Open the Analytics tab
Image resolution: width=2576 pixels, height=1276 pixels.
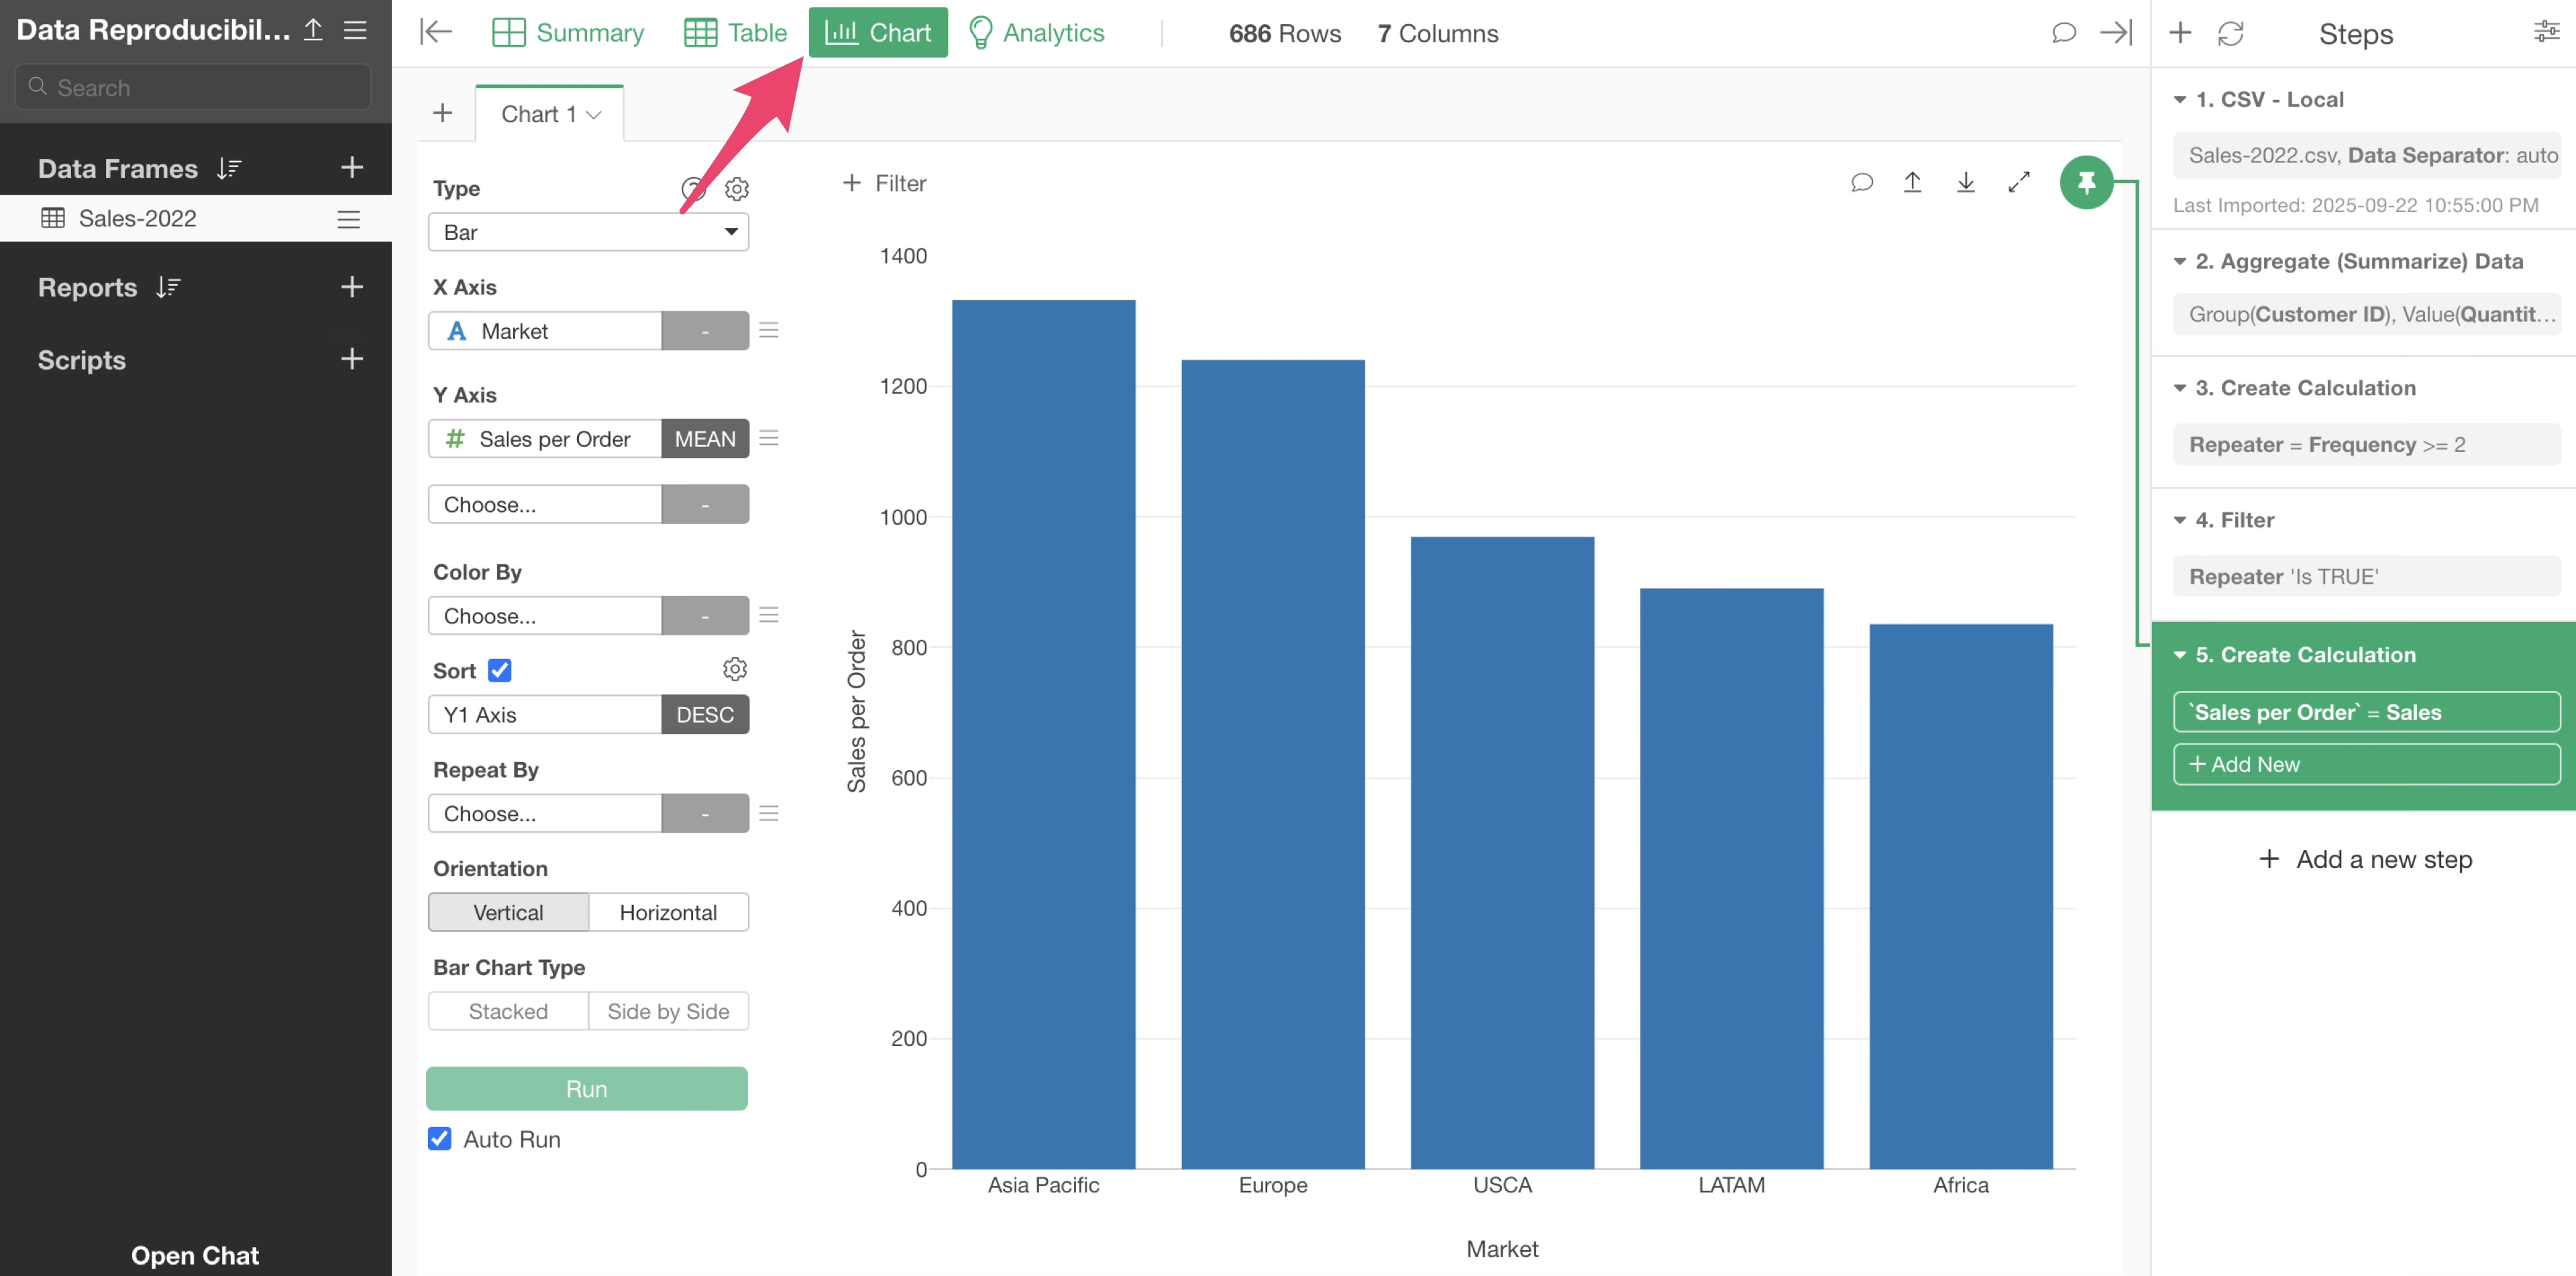1036,33
